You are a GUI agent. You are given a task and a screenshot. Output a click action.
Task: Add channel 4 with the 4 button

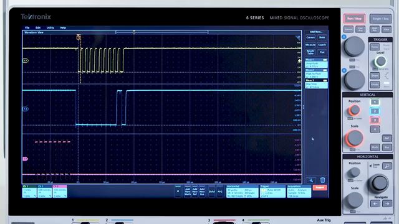pyautogui.click(x=178, y=191)
